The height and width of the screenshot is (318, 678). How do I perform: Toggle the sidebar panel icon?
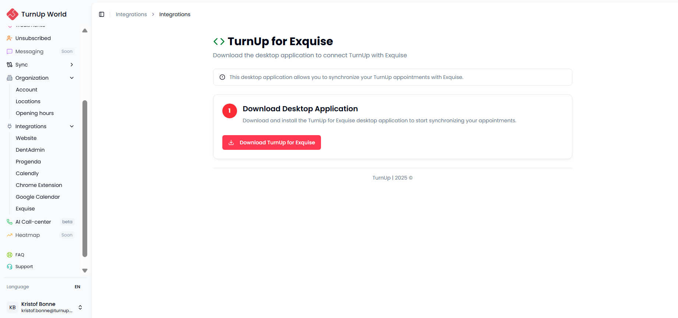click(x=102, y=14)
